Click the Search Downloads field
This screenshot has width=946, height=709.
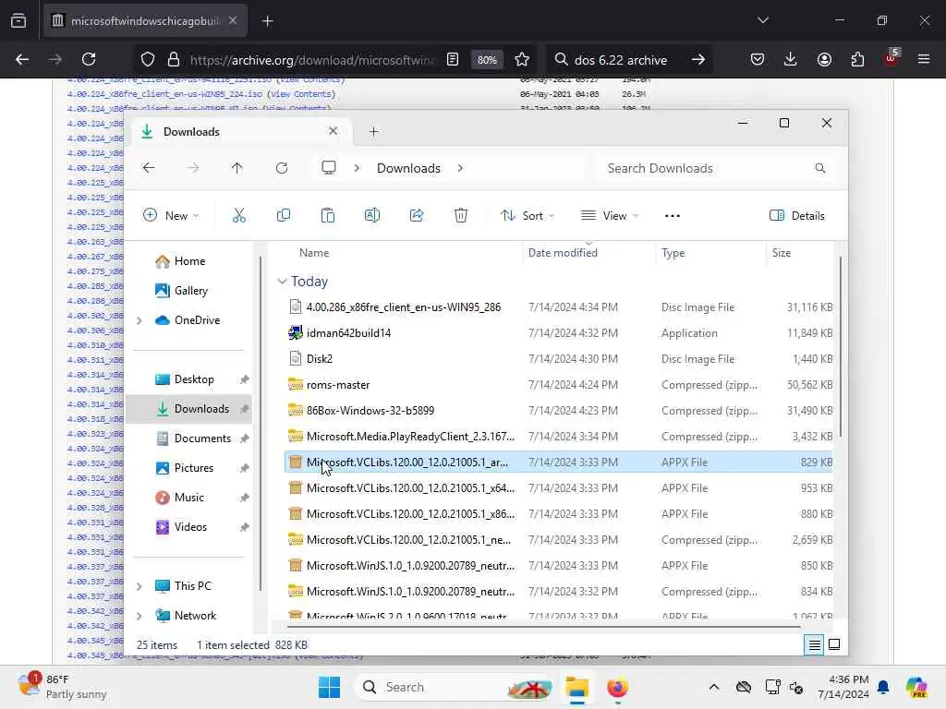tap(715, 168)
